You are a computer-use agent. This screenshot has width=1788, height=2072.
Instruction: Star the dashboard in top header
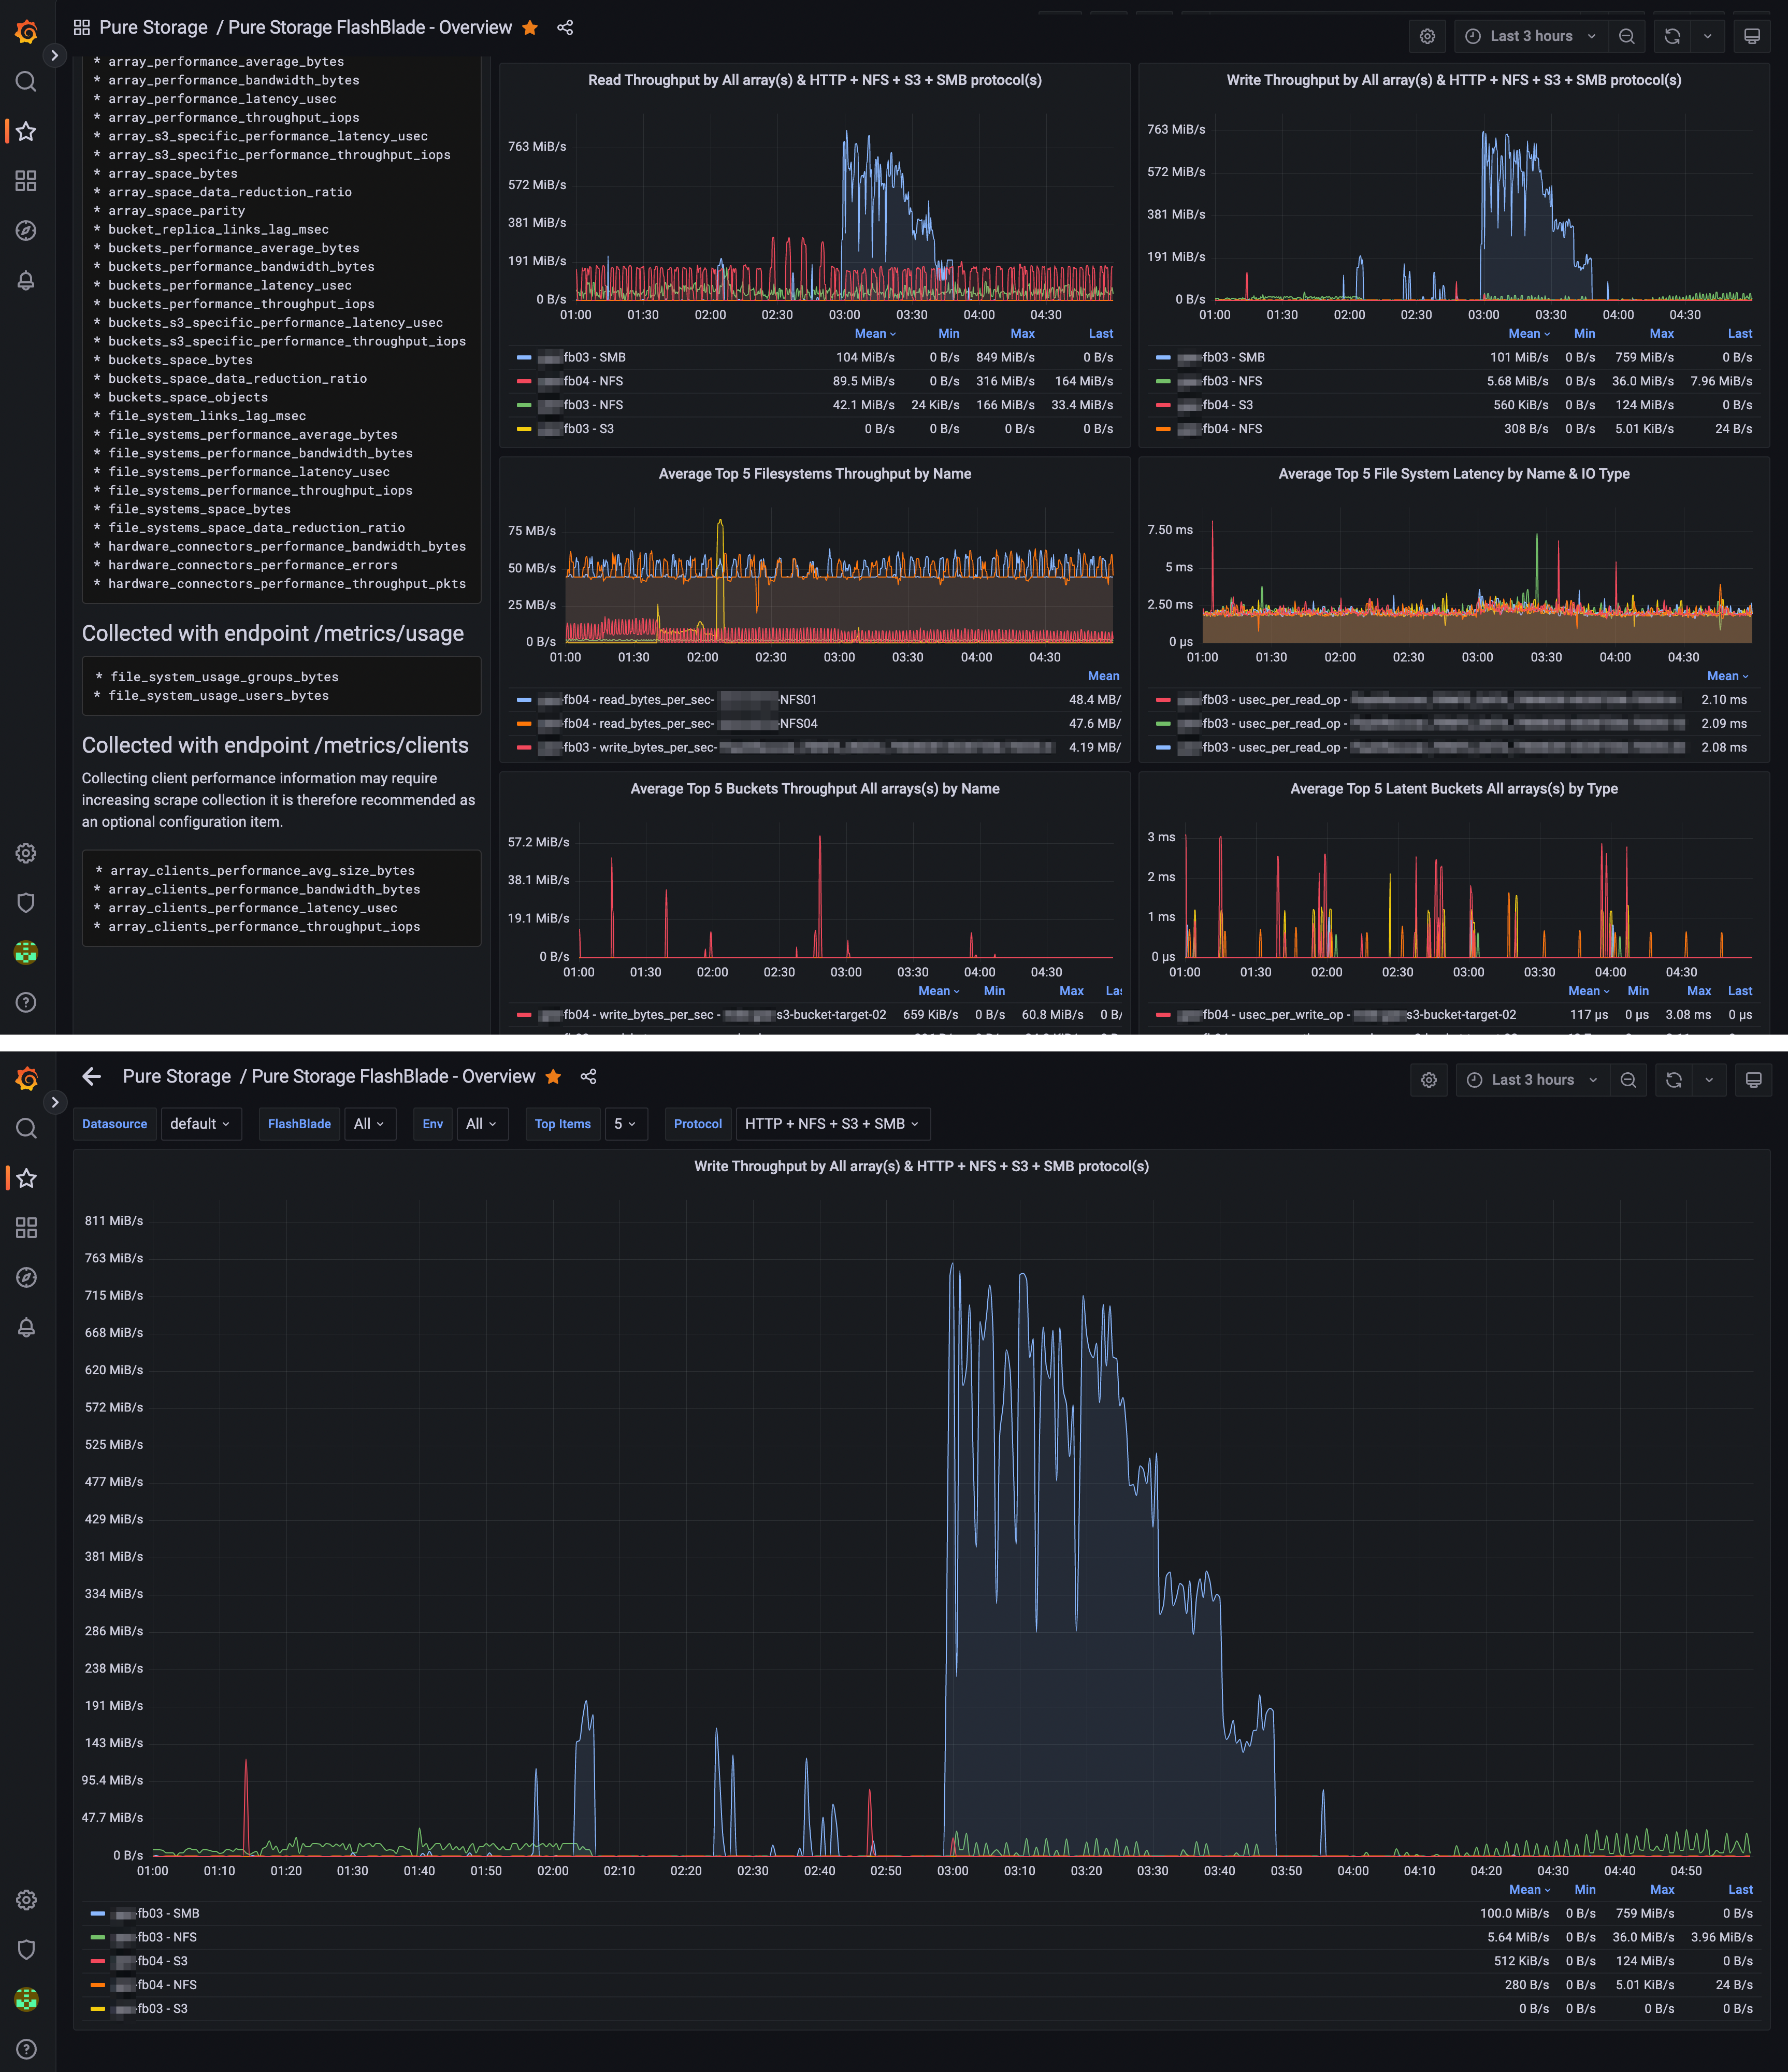pos(530,28)
